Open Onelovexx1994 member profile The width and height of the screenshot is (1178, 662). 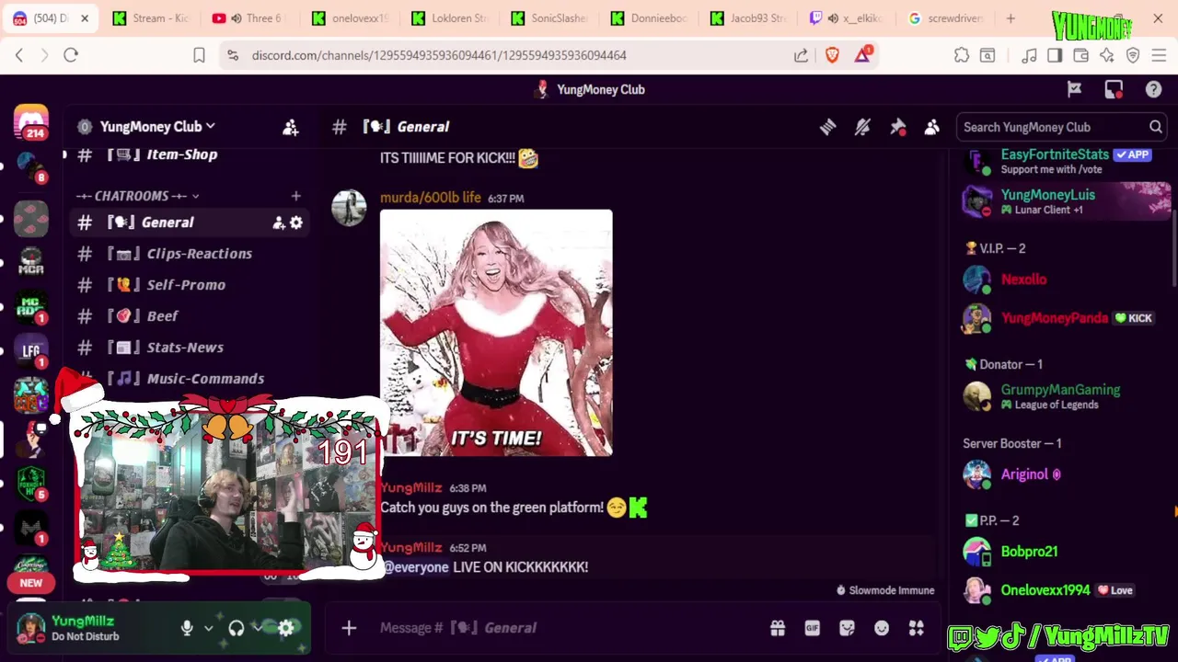coord(1045,590)
